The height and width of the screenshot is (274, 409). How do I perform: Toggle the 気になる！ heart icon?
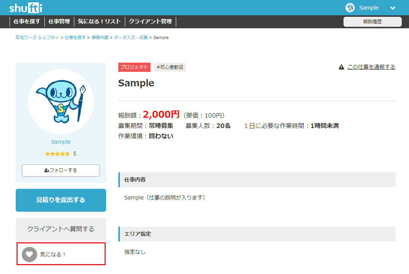[x=29, y=254]
